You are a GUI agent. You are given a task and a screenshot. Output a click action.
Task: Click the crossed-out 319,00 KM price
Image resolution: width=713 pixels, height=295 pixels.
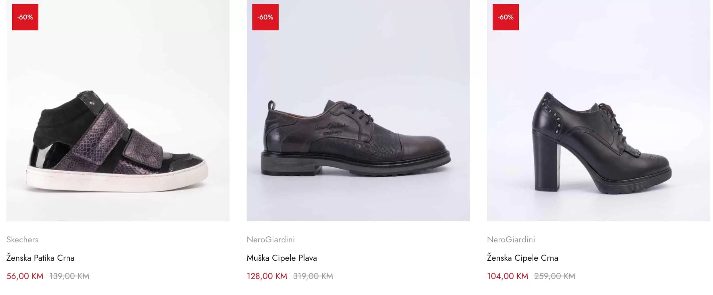point(313,276)
